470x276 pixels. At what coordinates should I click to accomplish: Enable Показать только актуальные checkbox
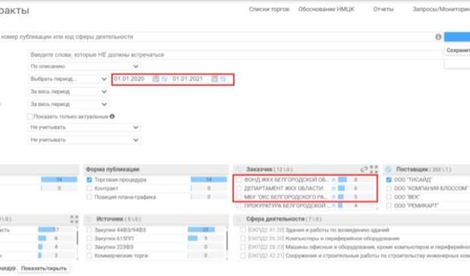coord(30,117)
